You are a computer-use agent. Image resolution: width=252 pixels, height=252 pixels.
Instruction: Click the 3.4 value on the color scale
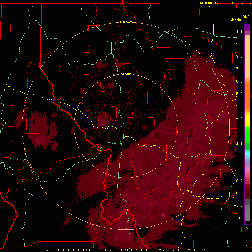tap(239, 131)
